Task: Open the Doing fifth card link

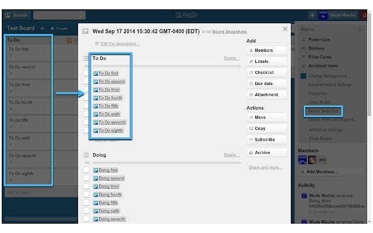Action: [x=108, y=203]
